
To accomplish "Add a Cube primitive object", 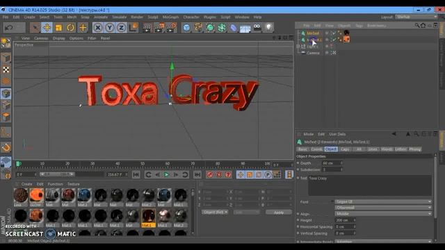I will point(186,28).
